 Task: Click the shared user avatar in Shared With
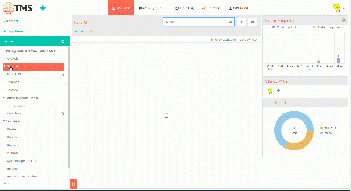click(x=270, y=91)
